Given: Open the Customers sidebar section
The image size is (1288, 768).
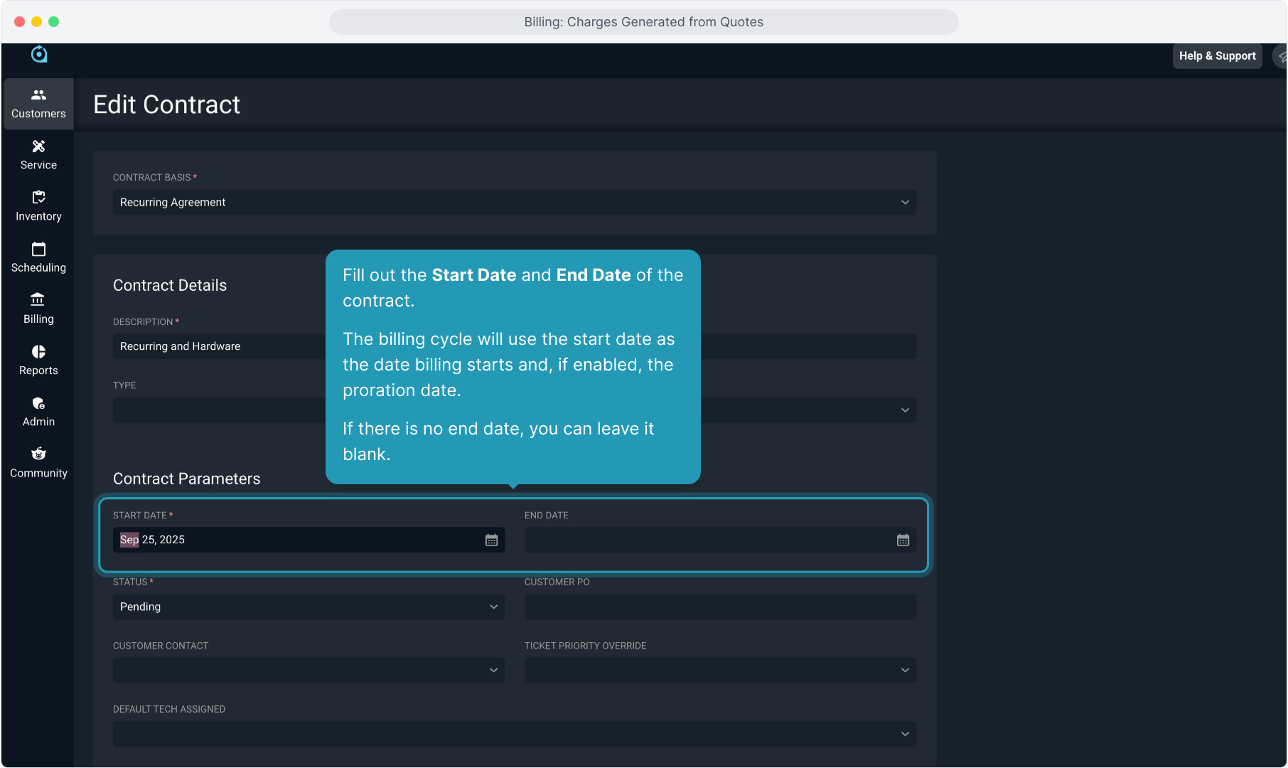Looking at the screenshot, I should [x=38, y=104].
